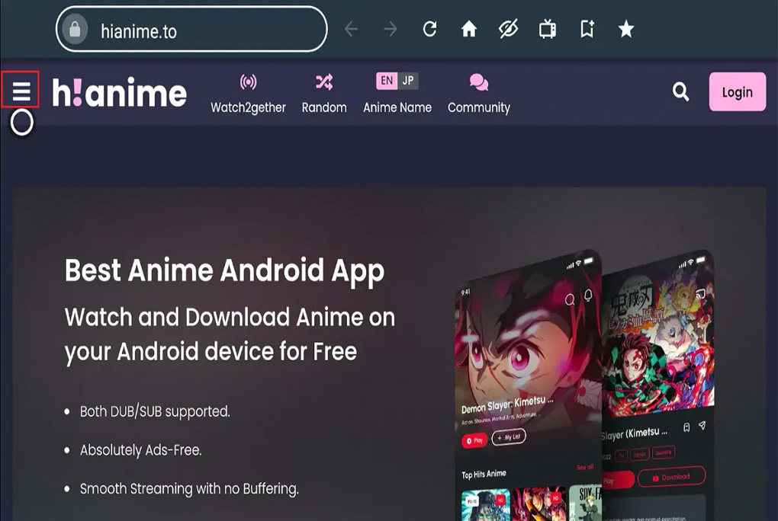778x521 pixels.
Task: Add a bookmark using the bookmark icon
Action: [x=587, y=28]
